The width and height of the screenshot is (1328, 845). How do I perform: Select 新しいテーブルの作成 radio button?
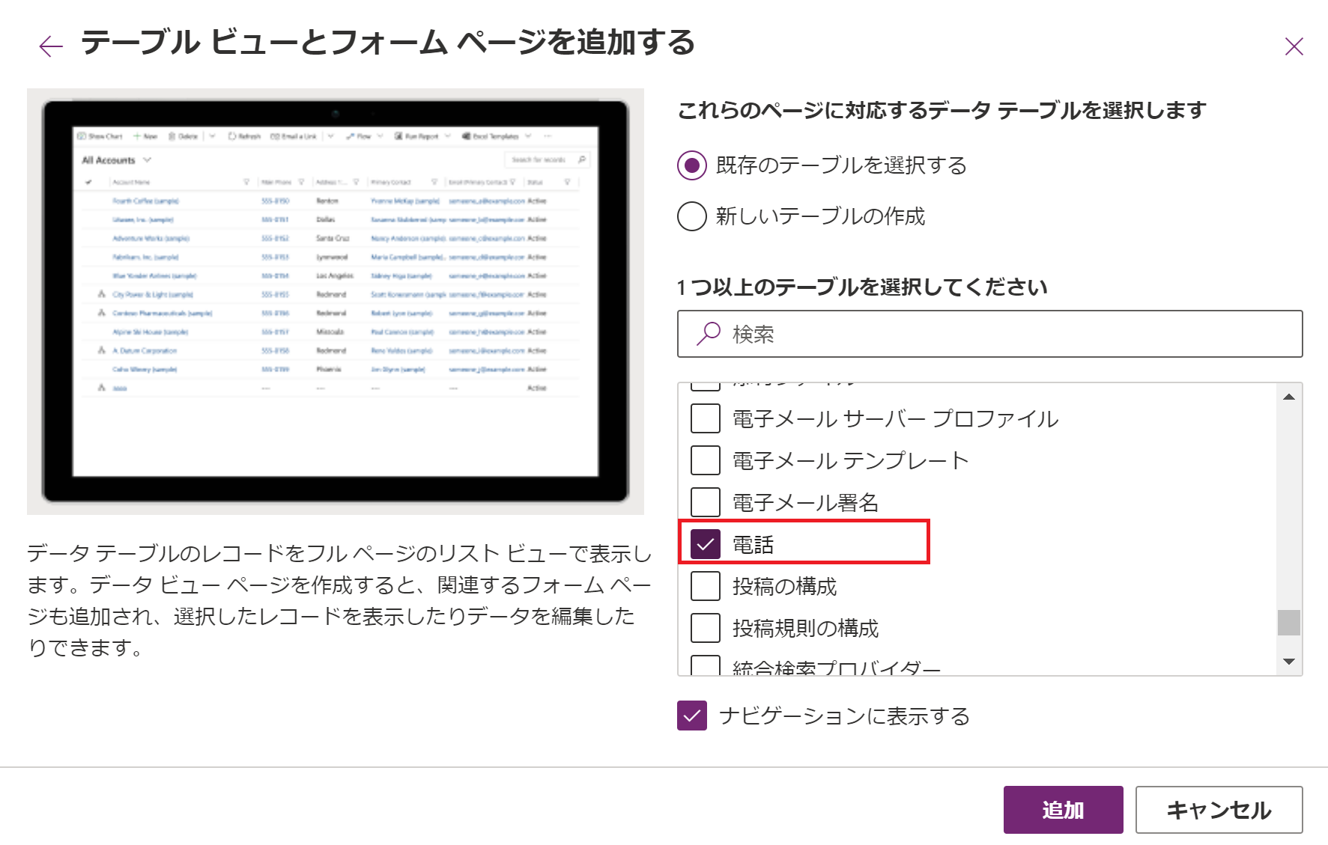[x=692, y=216]
